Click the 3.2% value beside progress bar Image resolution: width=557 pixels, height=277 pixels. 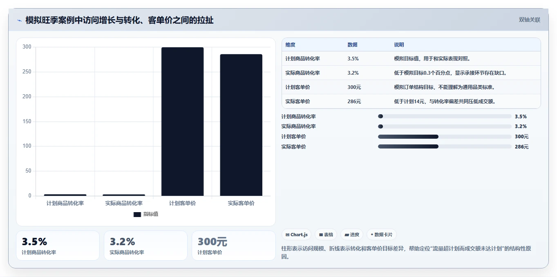521,126
